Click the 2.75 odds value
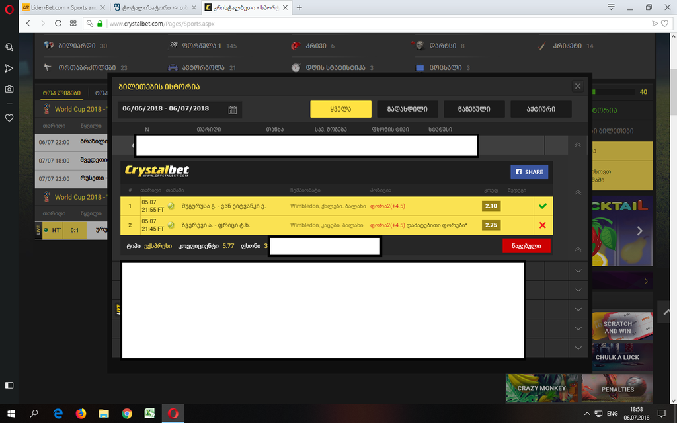This screenshot has height=423, width=677. (491, 225)
